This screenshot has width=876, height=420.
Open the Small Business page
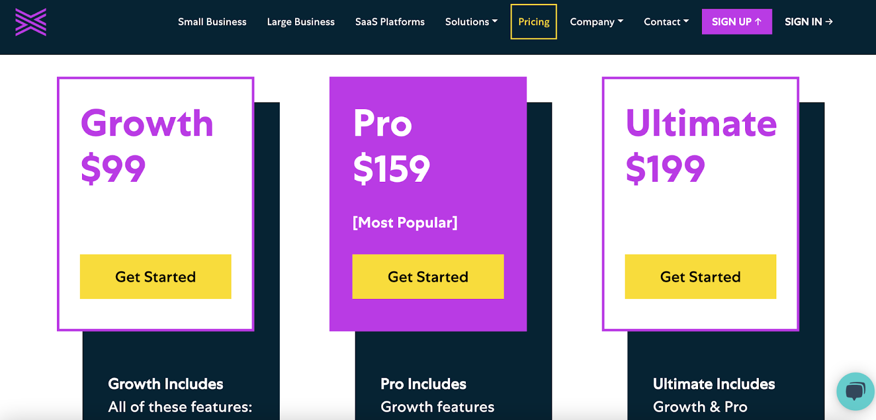point(212,22)
